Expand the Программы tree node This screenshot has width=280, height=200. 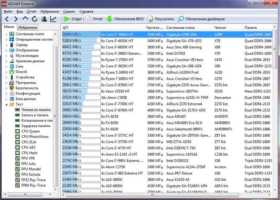click(x=6, y=83)
